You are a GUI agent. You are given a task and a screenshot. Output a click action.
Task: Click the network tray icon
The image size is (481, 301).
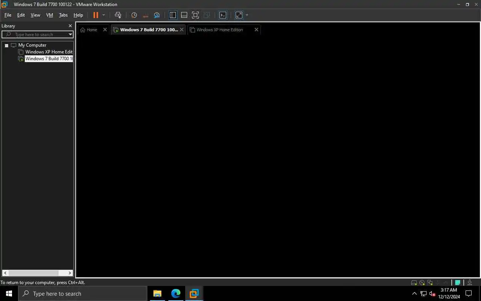[x=424, y=293]
